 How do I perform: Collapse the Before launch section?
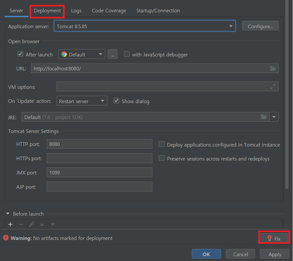7,214
